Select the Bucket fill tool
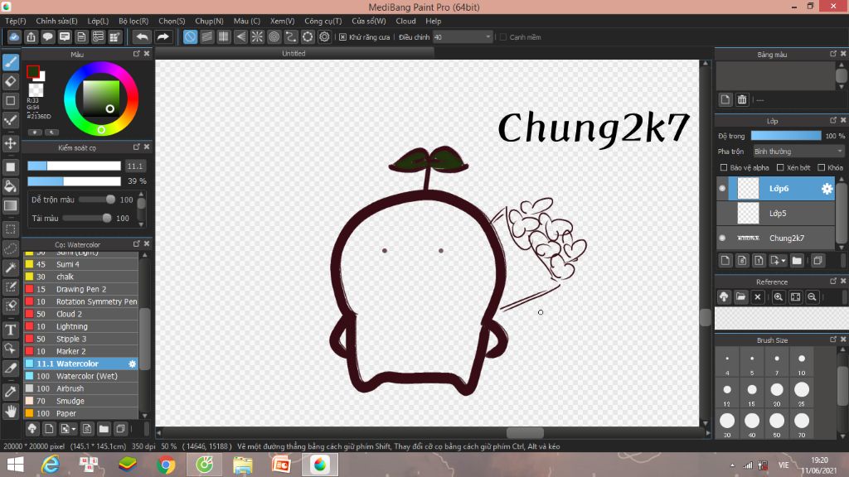This screenshot has width=849, height=477. tap(10, 186)
